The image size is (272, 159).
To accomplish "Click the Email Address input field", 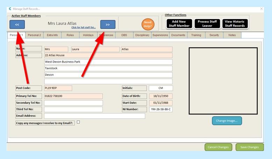I will 94,116.
